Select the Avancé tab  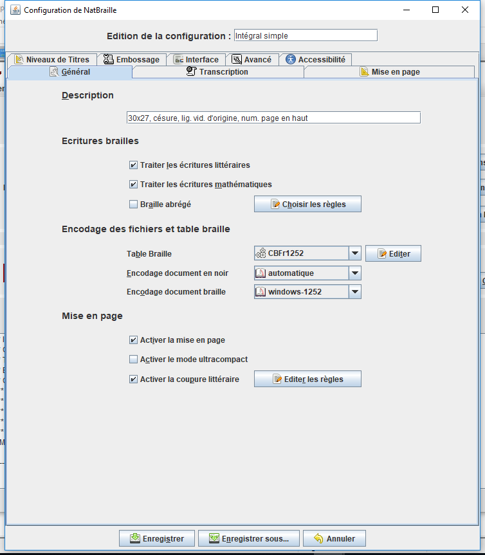point(252,59)
